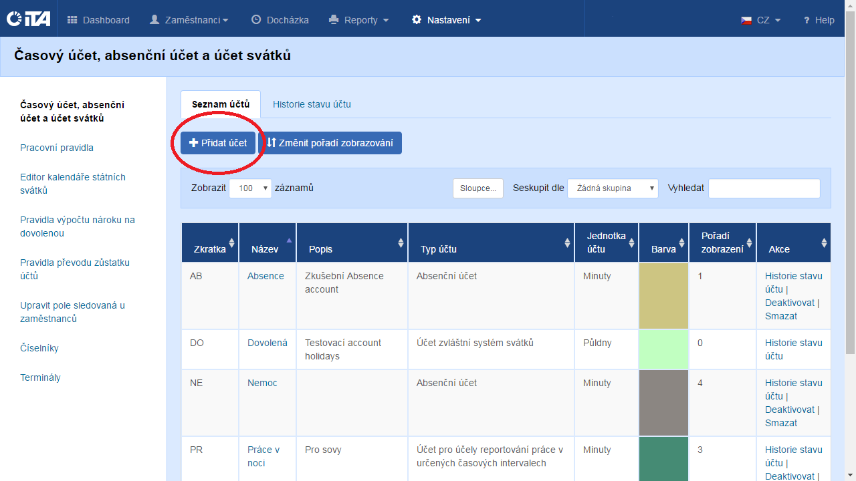Click the Docházka clock icon
This screenshot has width=856, height=481.
256,20
